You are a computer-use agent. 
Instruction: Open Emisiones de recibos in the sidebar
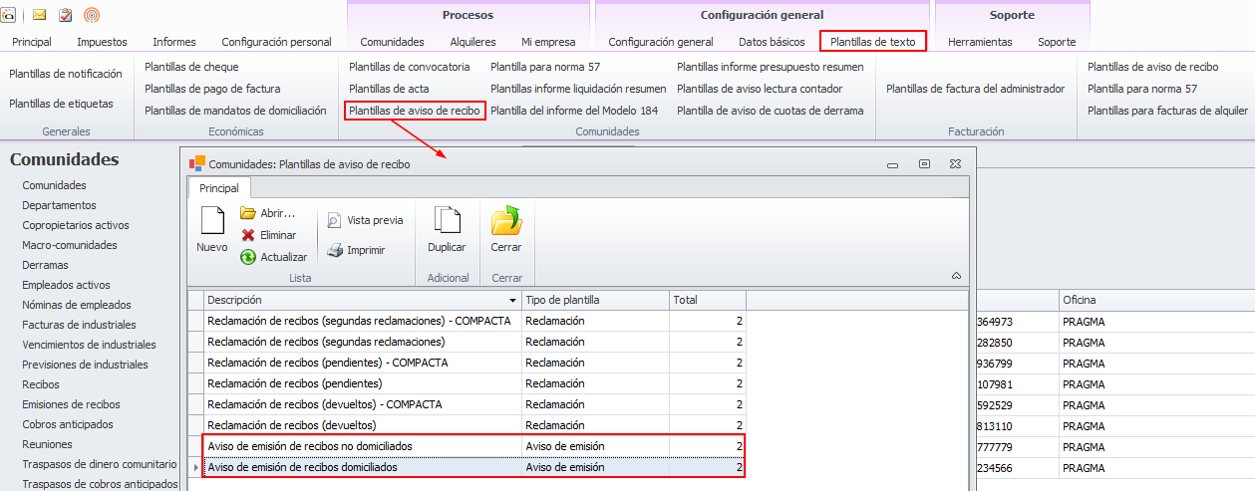pyautogui.click(x=71, y=404)
